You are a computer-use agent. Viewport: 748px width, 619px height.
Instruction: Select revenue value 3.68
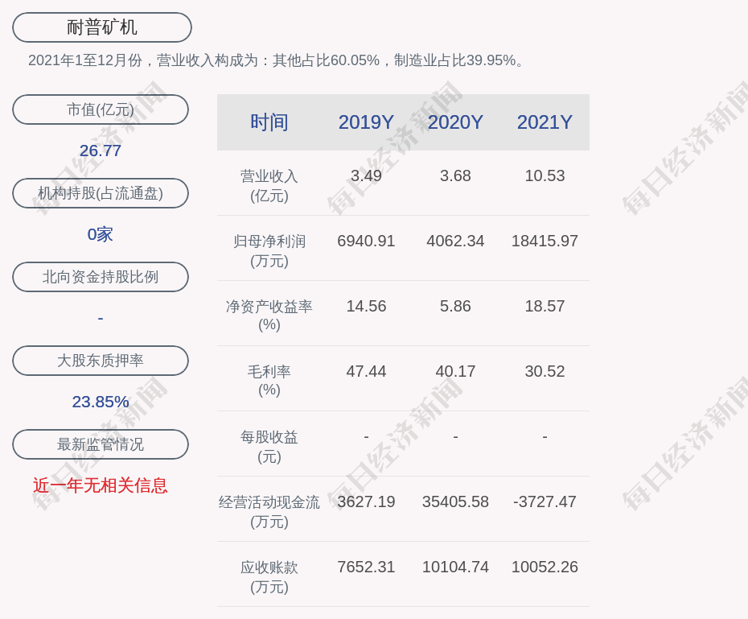click(x=455, y=175)
